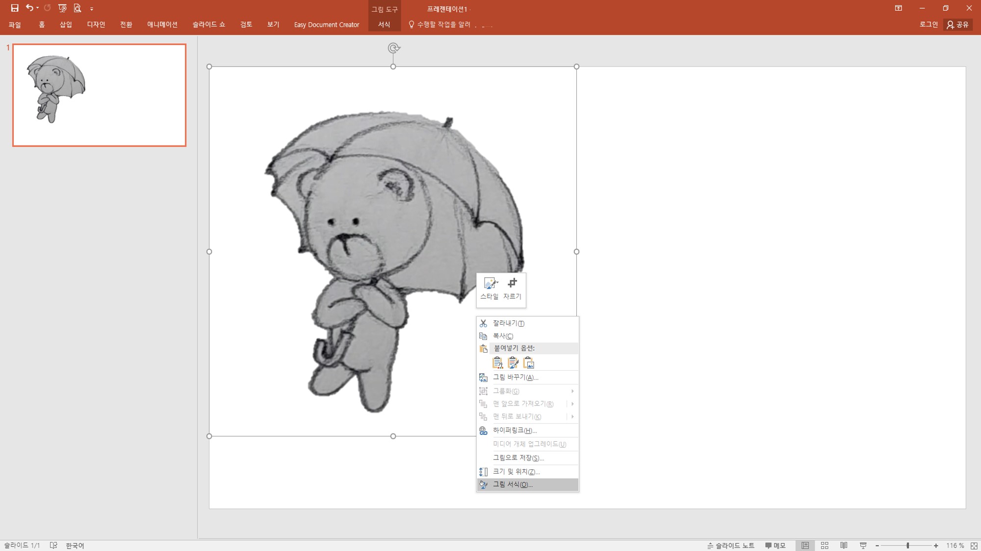The height and width of the screenshot is (551, 981).
Task: Start slideshow from beginning icon
Action: pyautogui.click(x=62, y=8)
